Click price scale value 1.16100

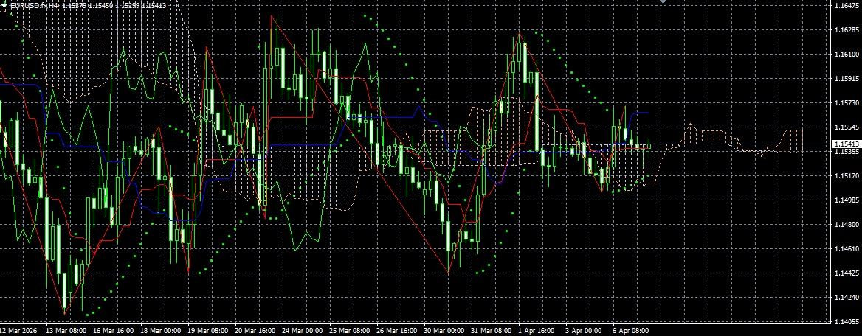click(847, 54)
